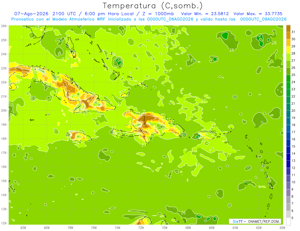
Task: Click the latitude axis label "19N"
Action: click(4, 125)
